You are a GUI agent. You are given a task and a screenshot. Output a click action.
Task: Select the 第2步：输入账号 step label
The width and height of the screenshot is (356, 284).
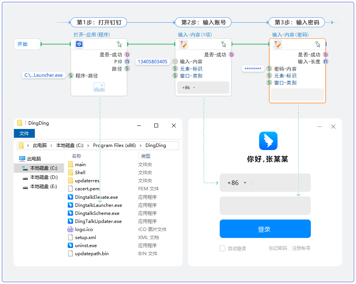click(x=204, y=22)
